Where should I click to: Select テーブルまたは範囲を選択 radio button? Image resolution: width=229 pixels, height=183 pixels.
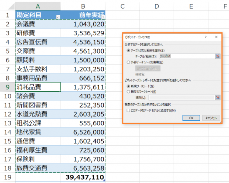128,51
